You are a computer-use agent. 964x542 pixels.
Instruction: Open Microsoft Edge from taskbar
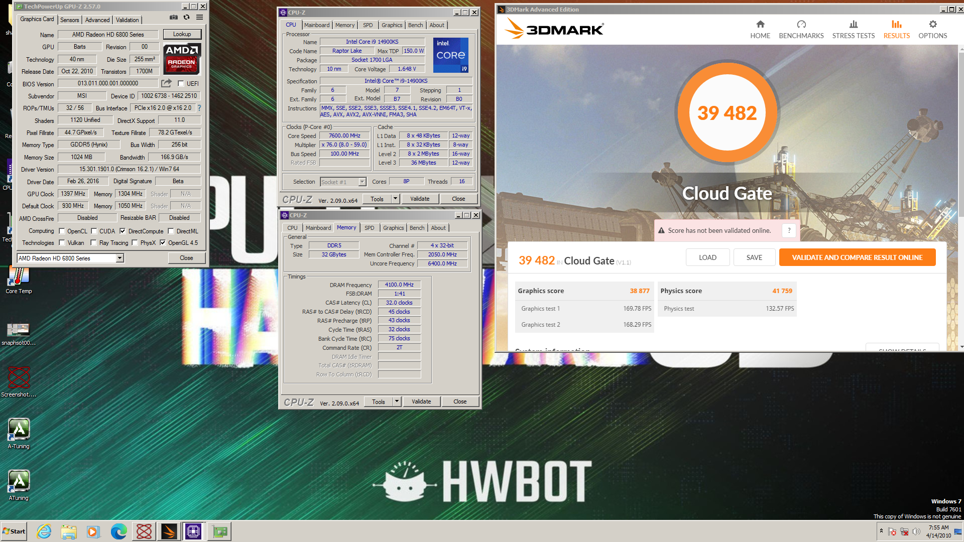coord(119,531)
